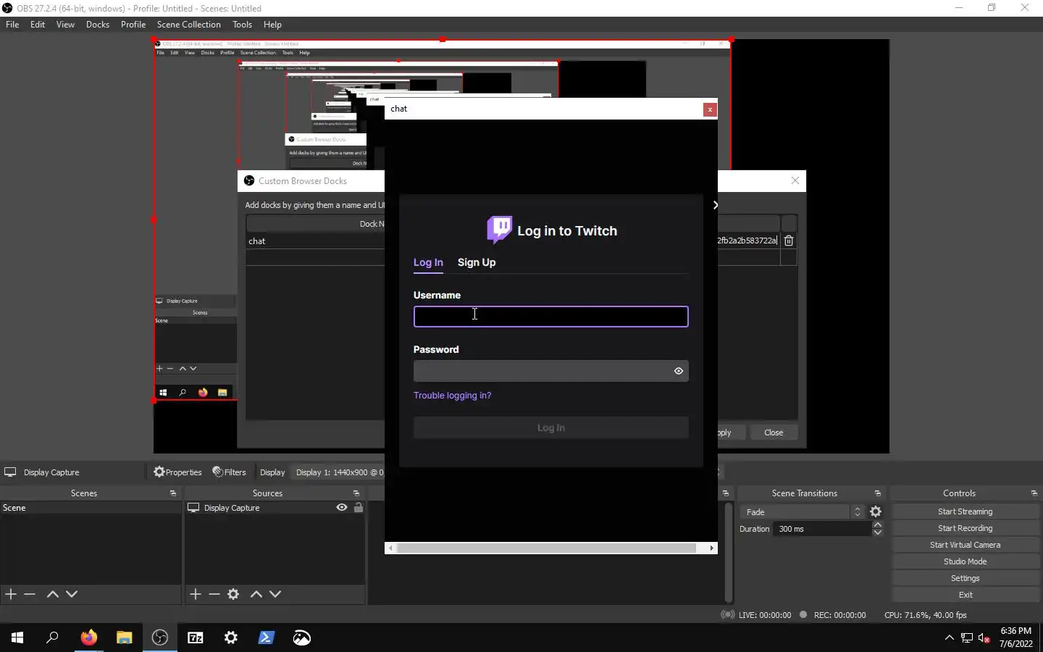Select Scene in Scenes list
1043x652 pixels.
(x=91, y=508)
